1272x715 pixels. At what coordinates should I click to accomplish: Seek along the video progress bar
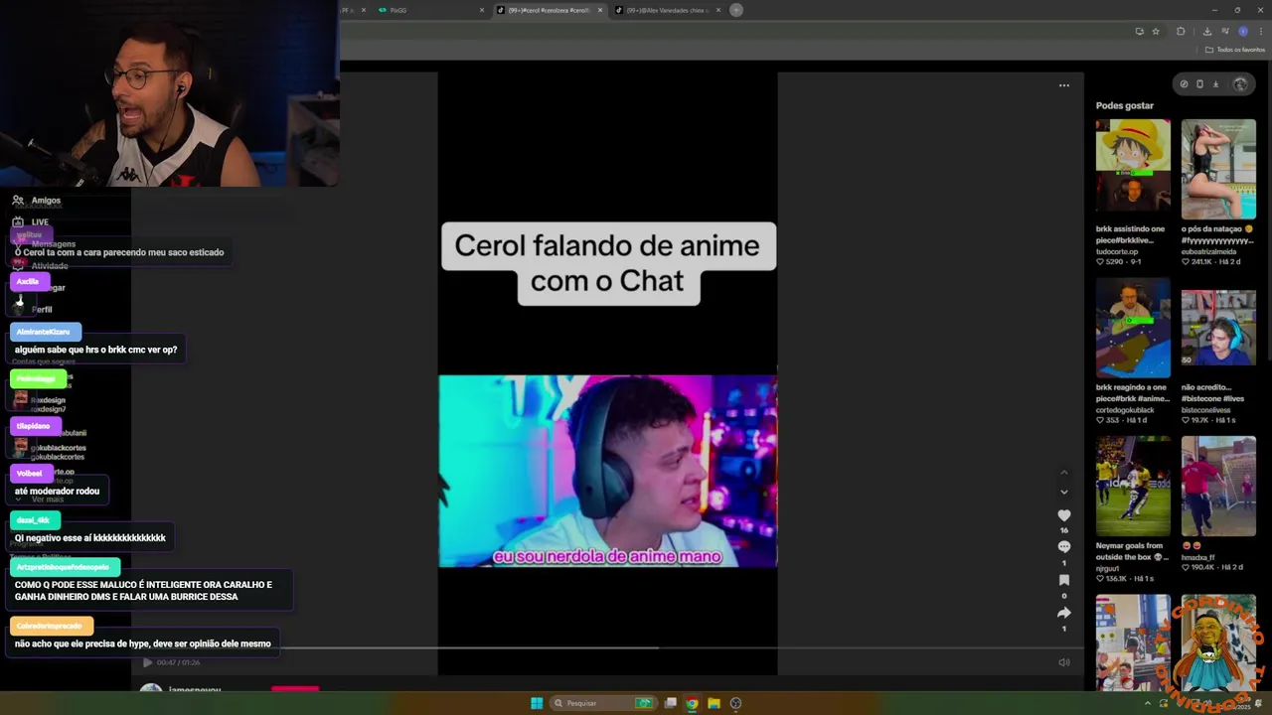tap(607, 647)
